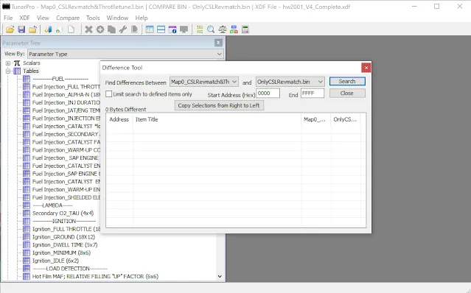Click the horizontal split window icon
Viewport: 471px width, 293px height.
[x=161, y=29]
